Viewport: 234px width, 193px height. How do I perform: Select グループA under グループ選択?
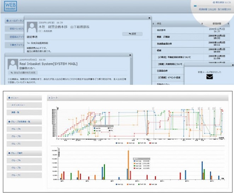(24, 160)
